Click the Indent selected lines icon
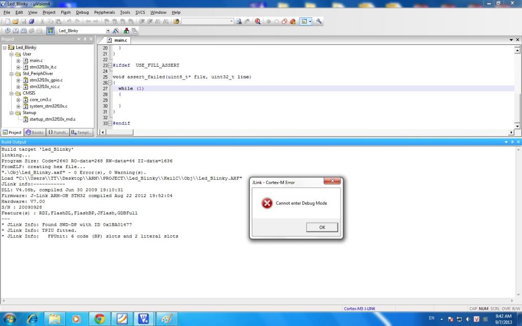 [142, 21]
